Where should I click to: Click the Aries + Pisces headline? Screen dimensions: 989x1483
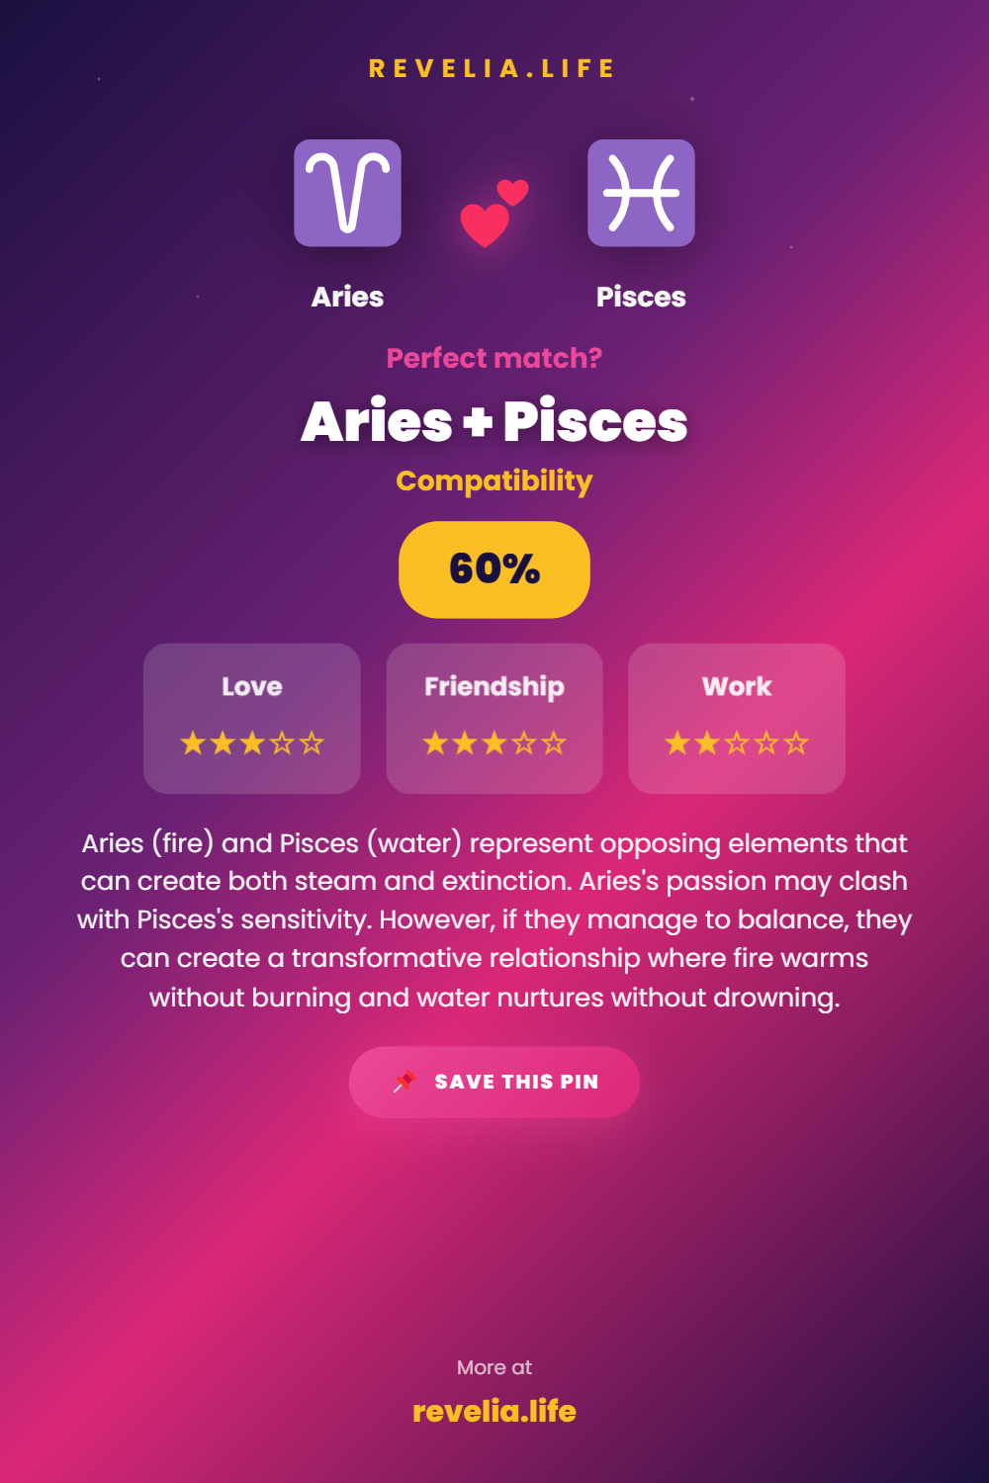click(x=494, y=422)
